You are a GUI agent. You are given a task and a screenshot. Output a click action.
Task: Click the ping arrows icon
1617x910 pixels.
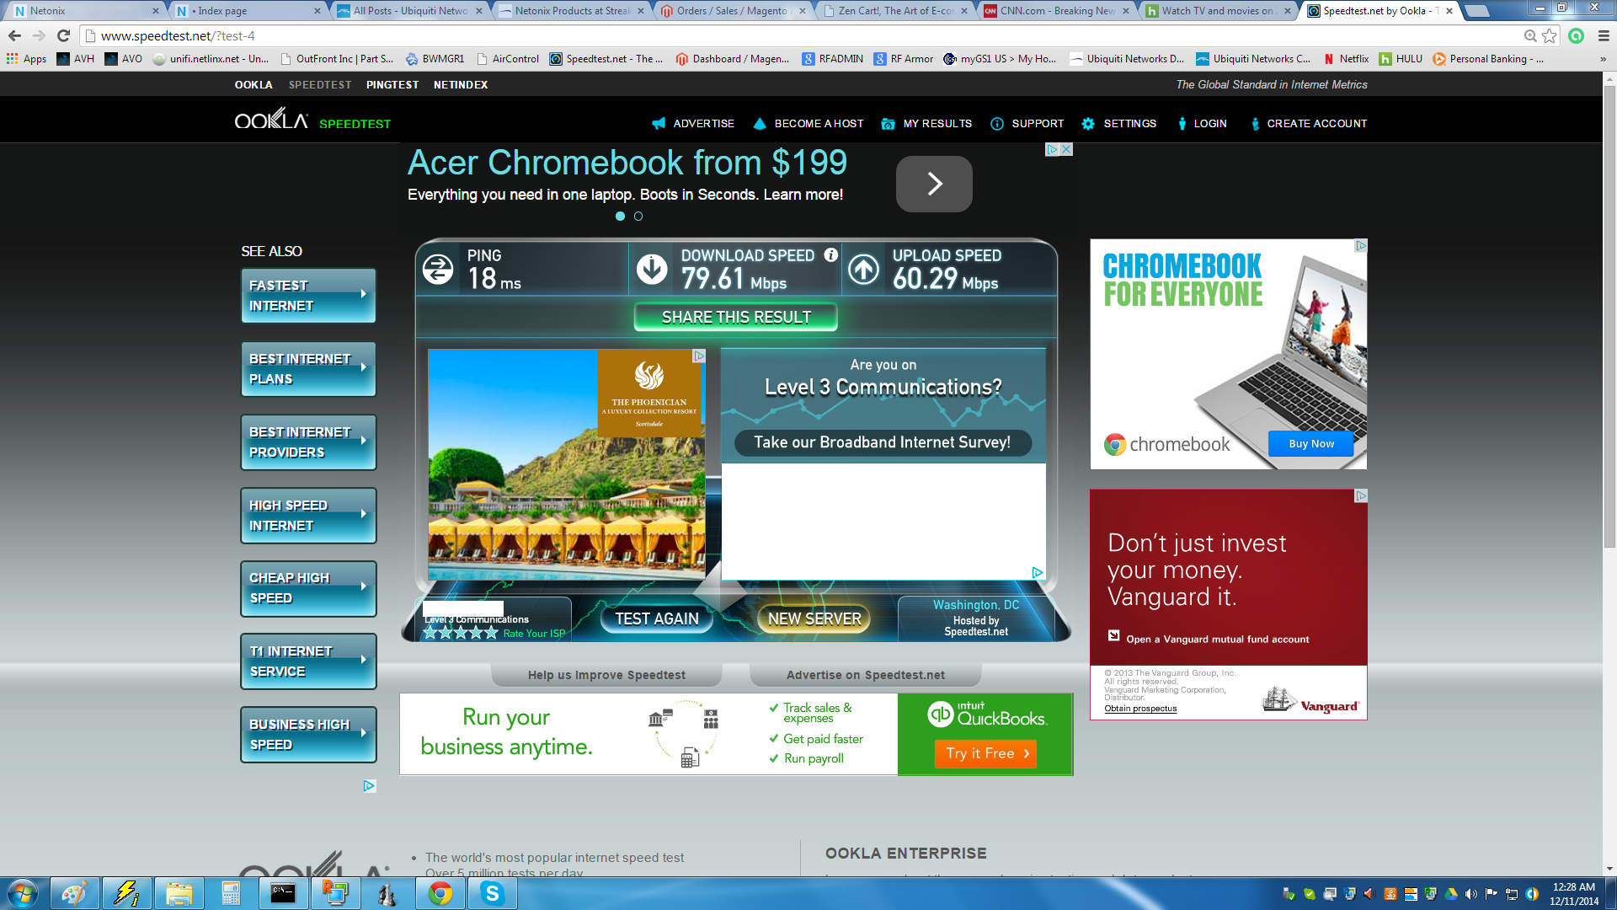click(x=438, y=270)
